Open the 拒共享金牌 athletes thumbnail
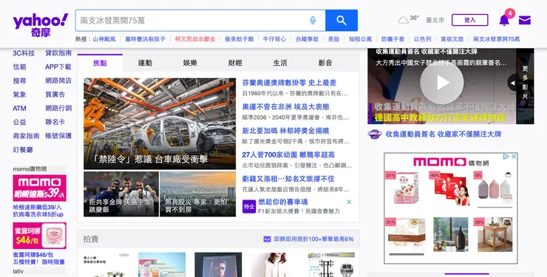The height and width of the screenshot is (277, 547). [x=121, y=194]
